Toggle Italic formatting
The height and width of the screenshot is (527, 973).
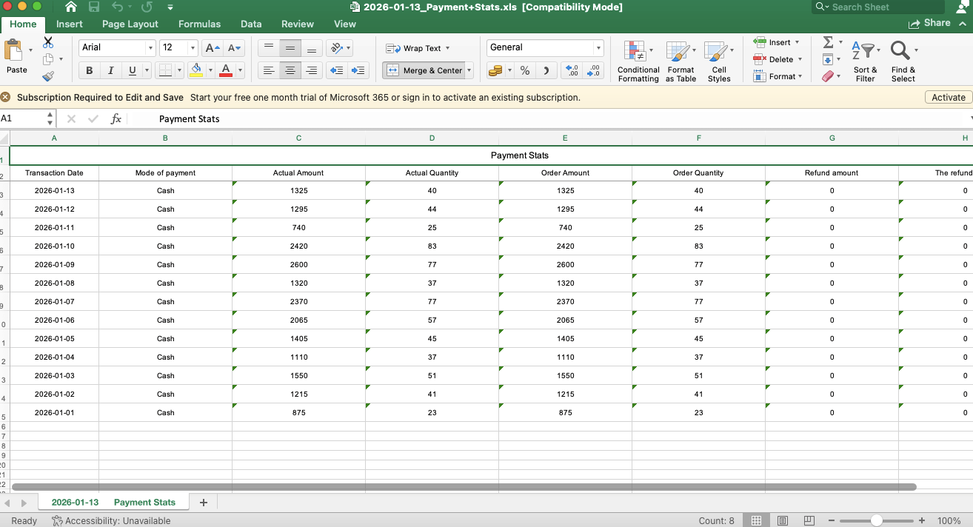110,70
